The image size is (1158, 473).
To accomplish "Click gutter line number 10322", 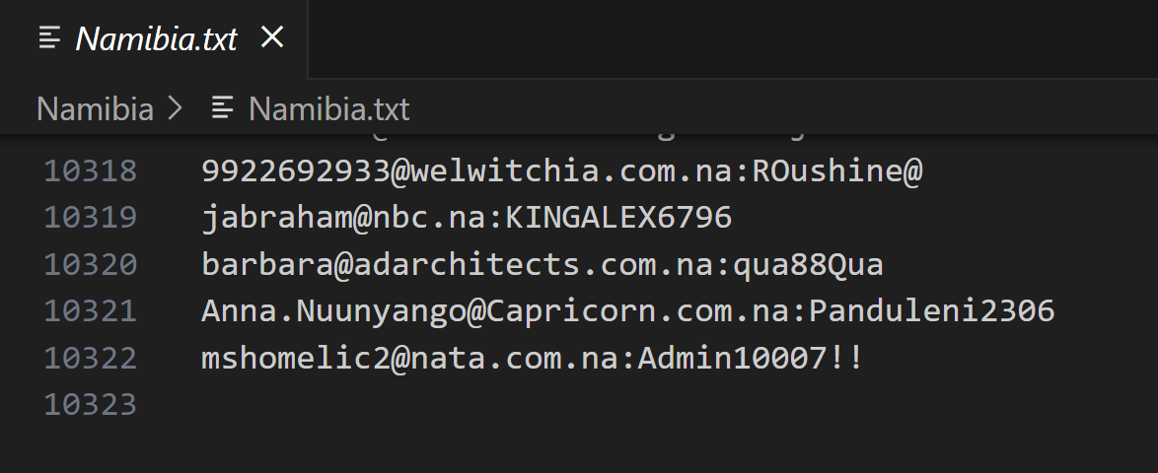I will 91,358.
